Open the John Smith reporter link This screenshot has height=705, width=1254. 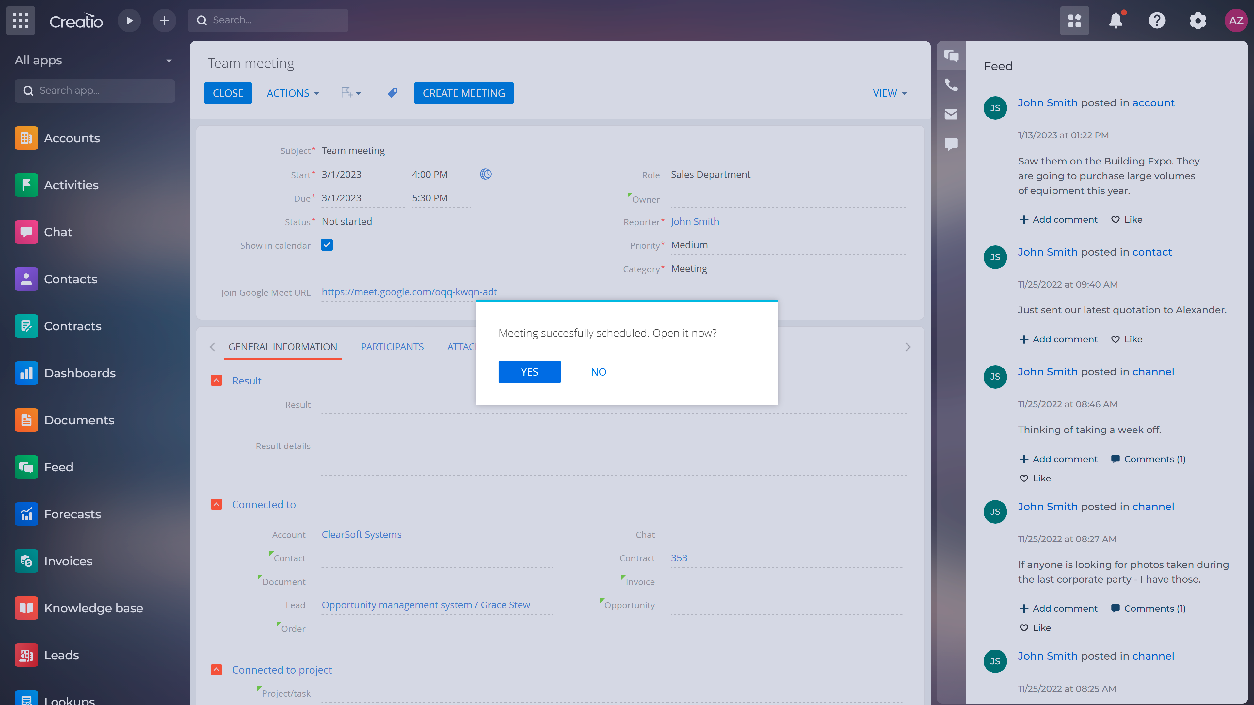pyautogui.click(x=695, y=221)
